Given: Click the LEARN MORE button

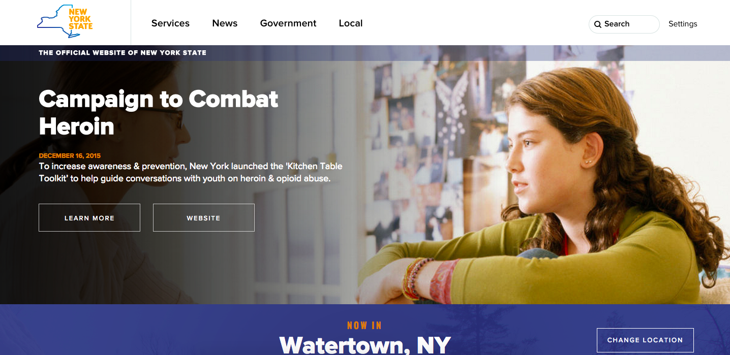Looking at the screenshot, I should point(89,218).
